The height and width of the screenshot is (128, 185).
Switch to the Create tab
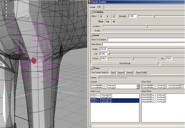pyautogui.click(x=92, y=7)
